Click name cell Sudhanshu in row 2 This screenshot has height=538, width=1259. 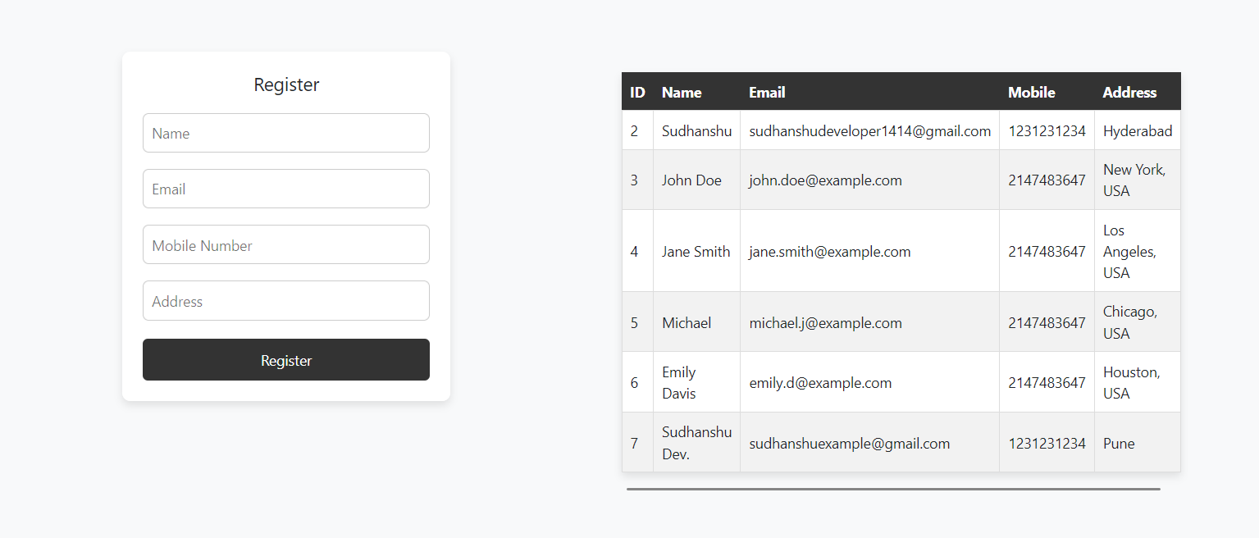pyautogui.click(x=696, y=130)
